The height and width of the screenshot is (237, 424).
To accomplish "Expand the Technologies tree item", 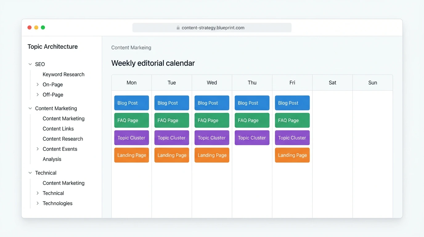I will 38,203.
